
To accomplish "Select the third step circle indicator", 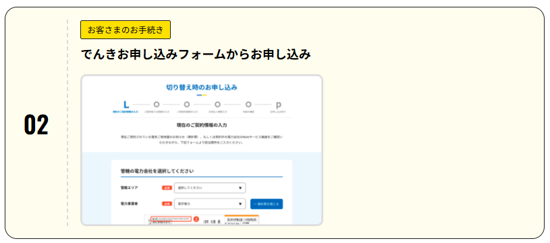I will click(x=187, y=105).
